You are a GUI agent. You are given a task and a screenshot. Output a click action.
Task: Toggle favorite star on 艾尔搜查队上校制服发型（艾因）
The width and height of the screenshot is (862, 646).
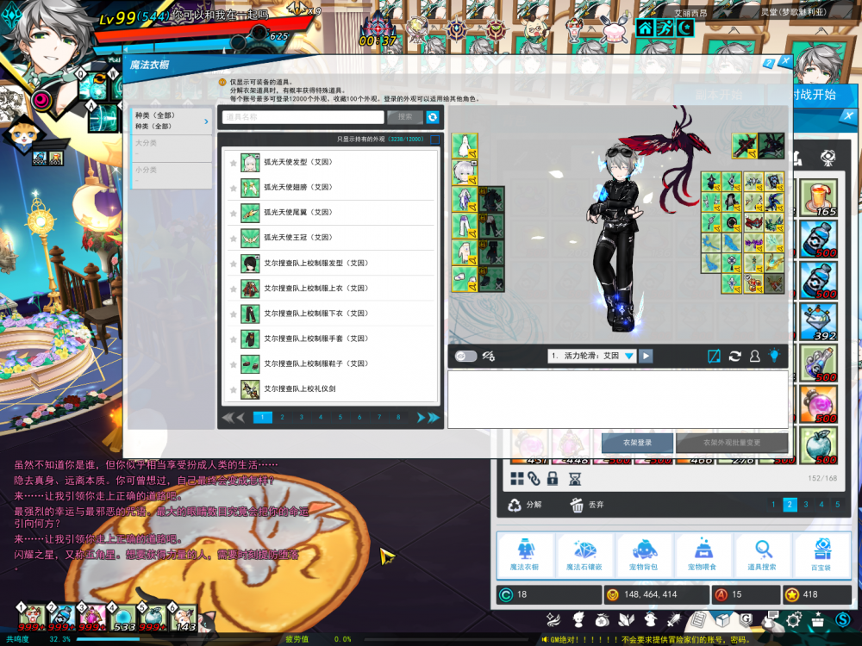233,264
